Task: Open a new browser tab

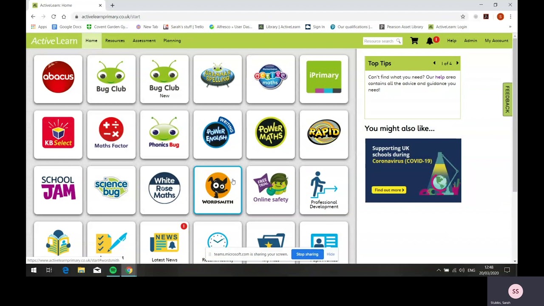Action: (112, 5)
